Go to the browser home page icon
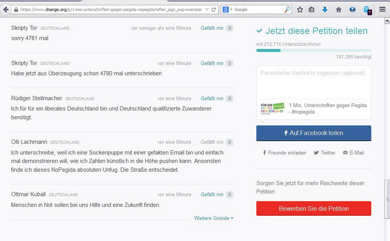The width and height of the screenshot is (390, 241). point(338,10)
